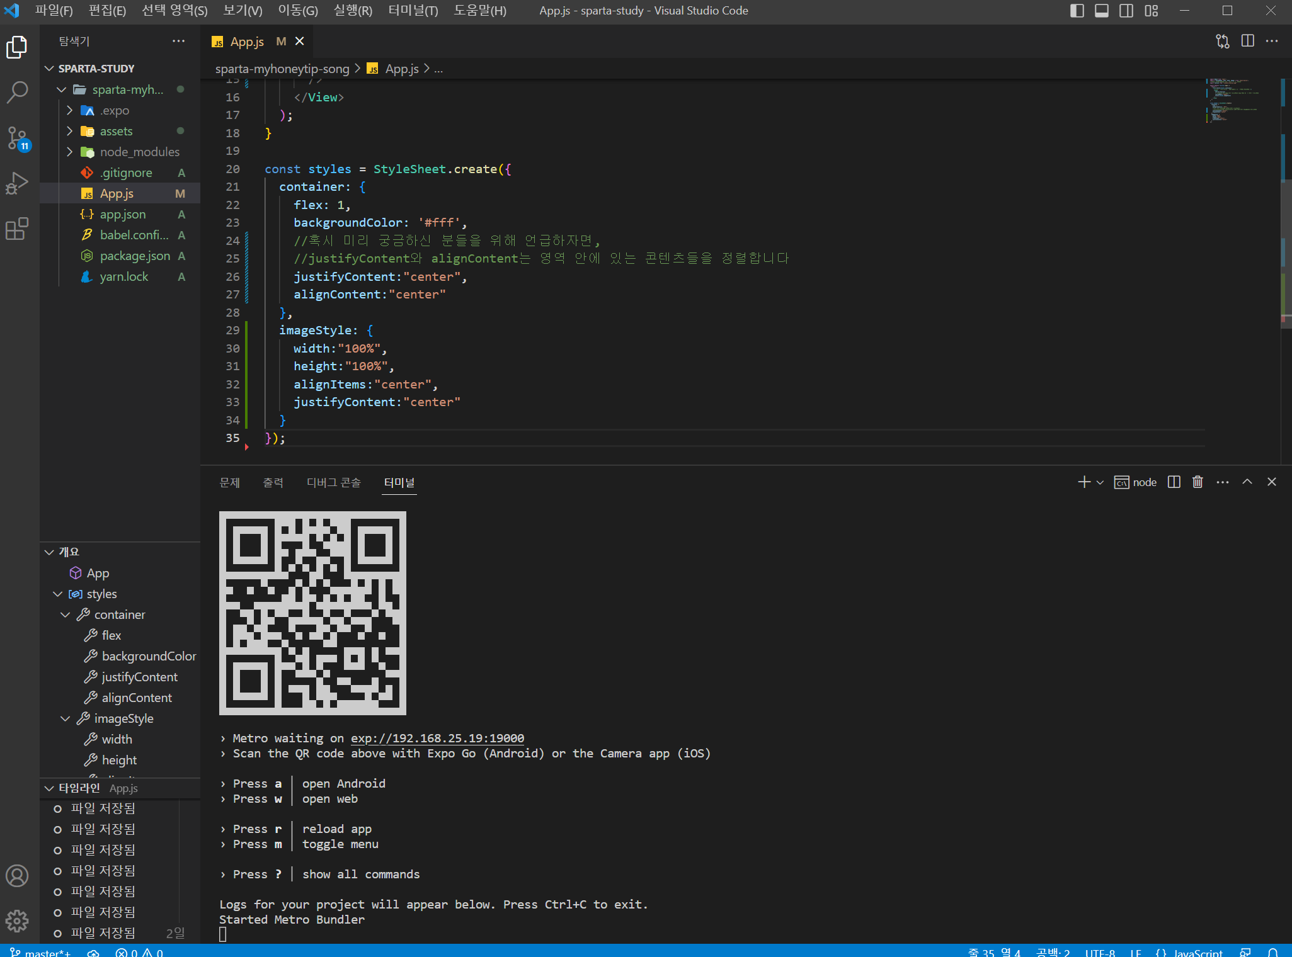Collapse the sparta-myh... project folder
Viewport: 1292px width, 957px height.
pos(61,90)
